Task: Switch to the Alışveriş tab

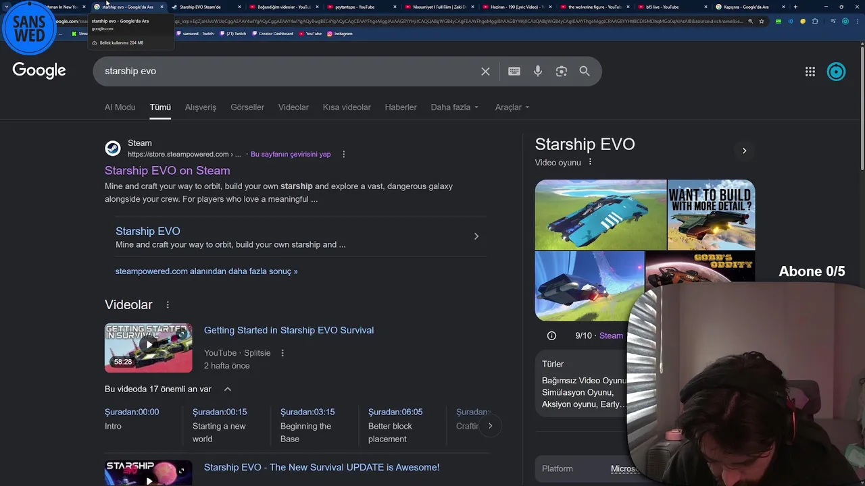Action: 201,107
